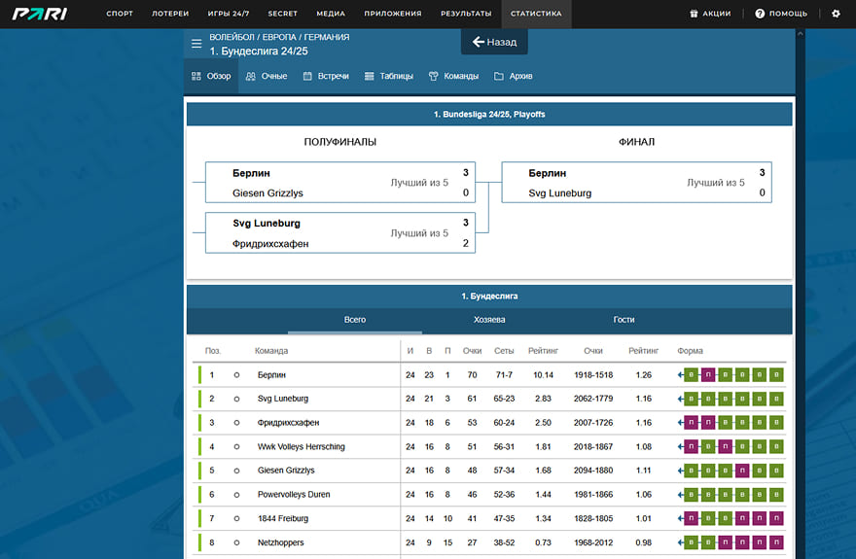Screen dimensions: 856x559
Task: Click the question mark help icon
Action: point(760,14)
